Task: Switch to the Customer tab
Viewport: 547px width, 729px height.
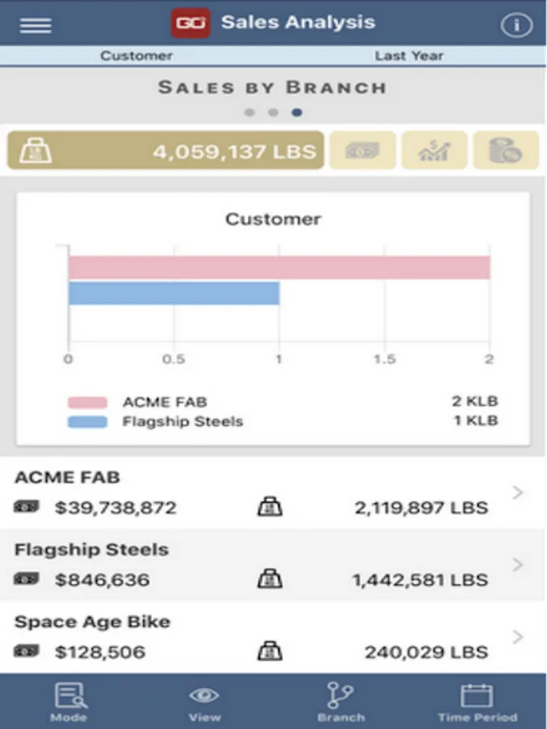Action: click(136, 56)
